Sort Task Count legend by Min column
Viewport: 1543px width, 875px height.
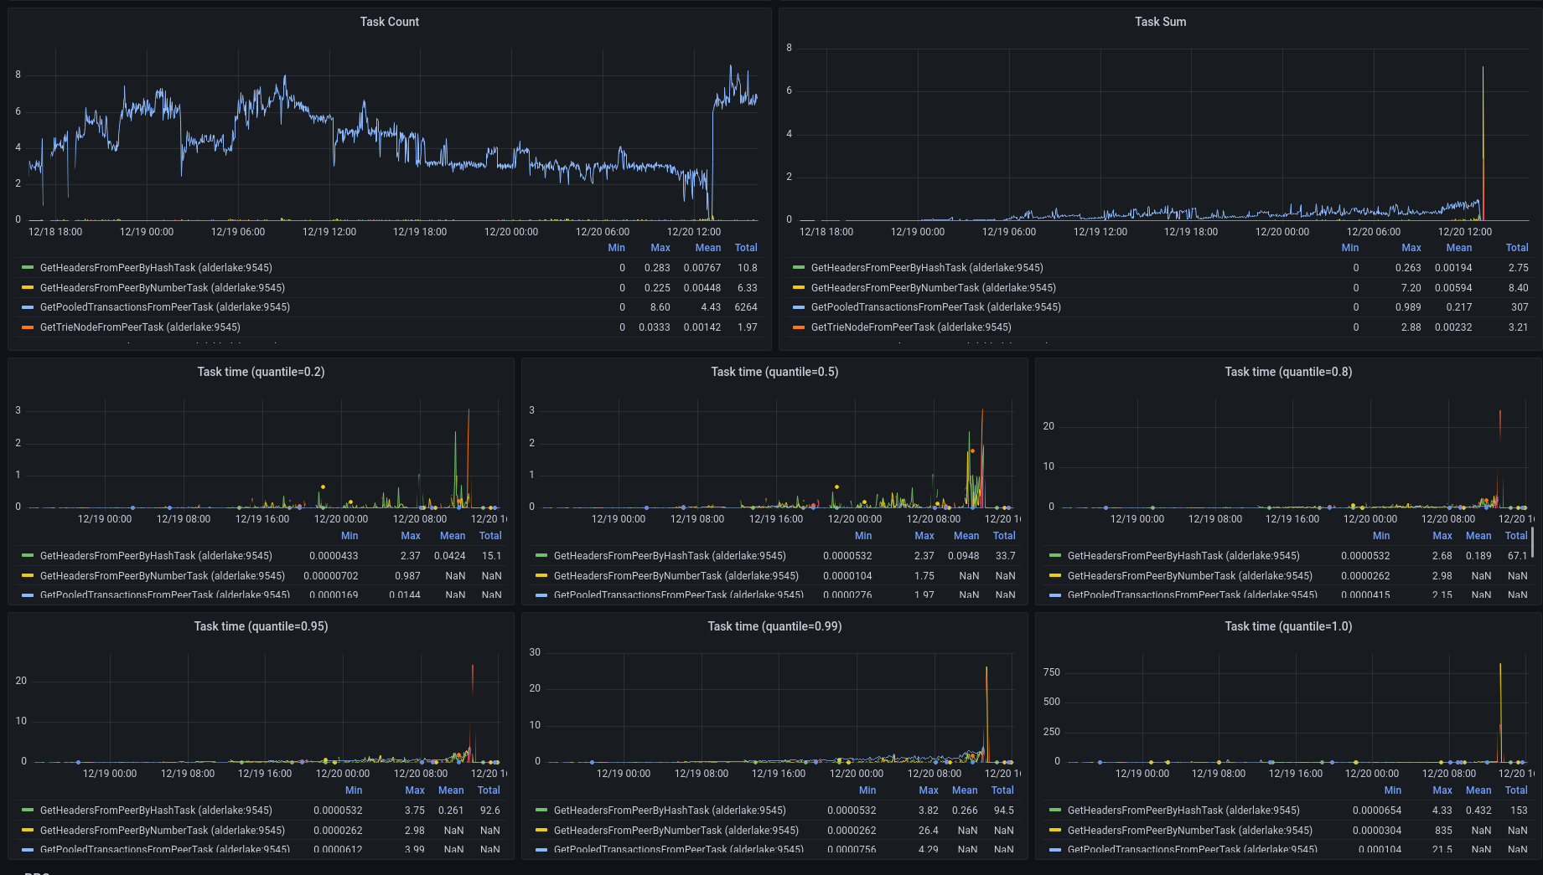tap(616, 248)
